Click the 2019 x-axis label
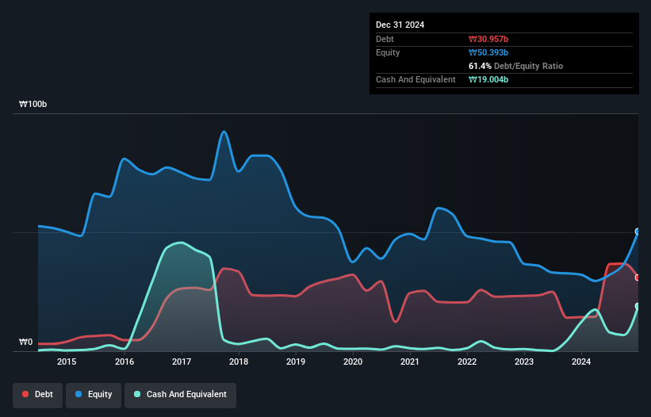Screen dimensions: 651x417 [x=296, y=362]
